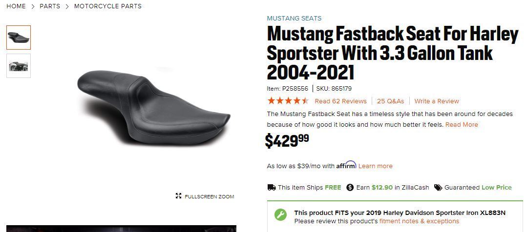Click the fullscreen zoom expand icon
The image size is (527, 232).
(x=178, y=196)
